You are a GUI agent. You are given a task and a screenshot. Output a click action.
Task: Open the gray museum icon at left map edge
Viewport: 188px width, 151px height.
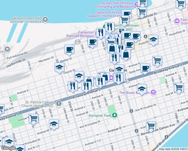point(7,49)
